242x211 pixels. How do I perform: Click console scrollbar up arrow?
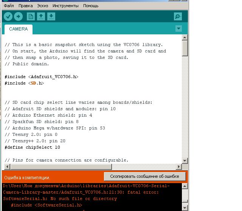(185, 186)
